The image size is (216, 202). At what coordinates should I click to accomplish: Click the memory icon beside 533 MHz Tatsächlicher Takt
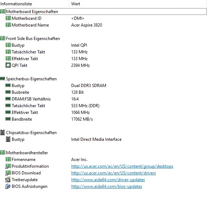coord(8,105)
